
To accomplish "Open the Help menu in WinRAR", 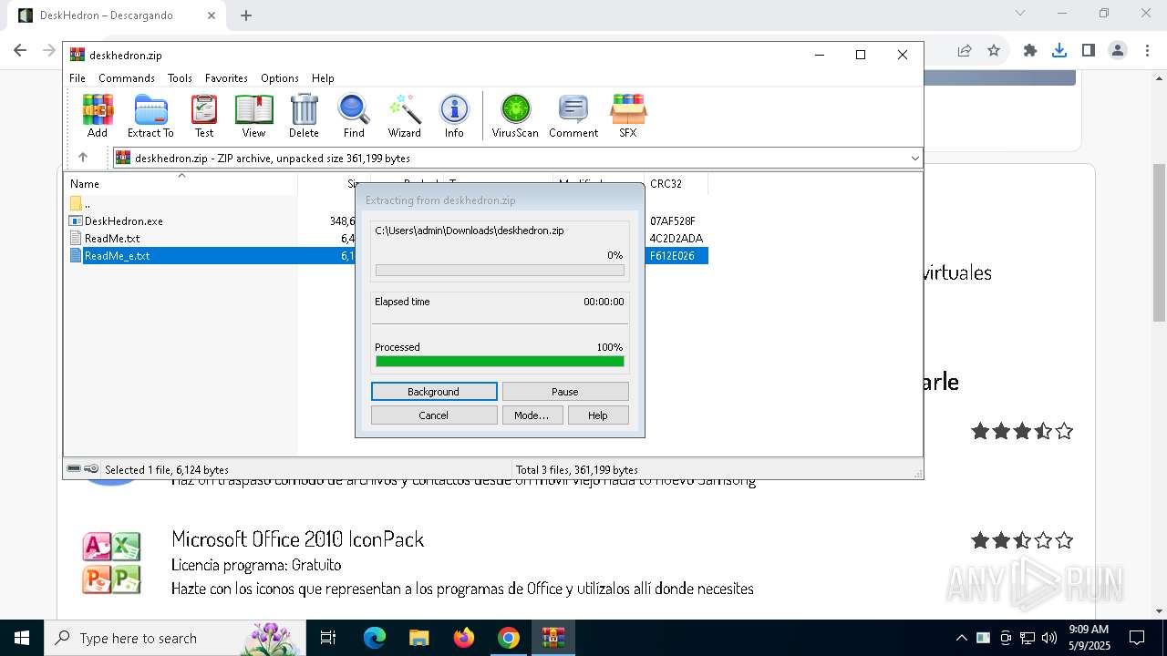I will tap(323, 78).
